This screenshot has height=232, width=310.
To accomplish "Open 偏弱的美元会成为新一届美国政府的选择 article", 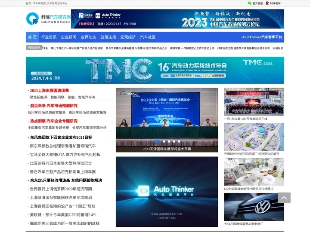I will [x=65, y=223].
